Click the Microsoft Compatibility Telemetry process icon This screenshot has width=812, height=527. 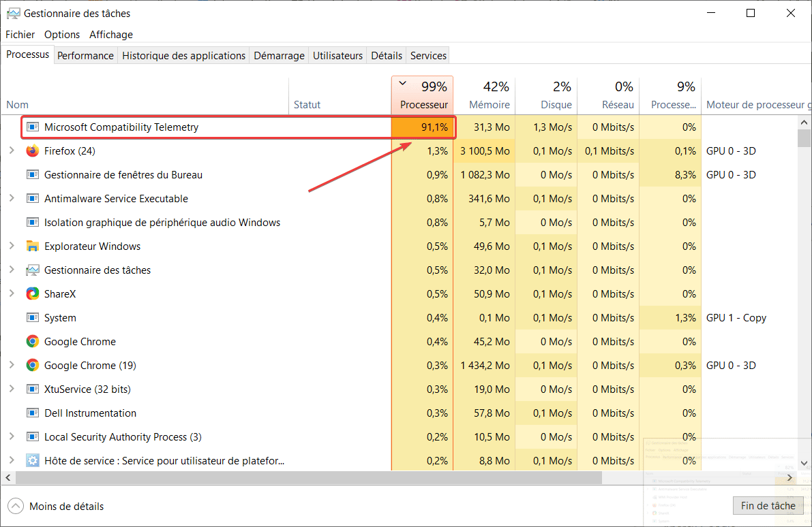coord(32,127)
